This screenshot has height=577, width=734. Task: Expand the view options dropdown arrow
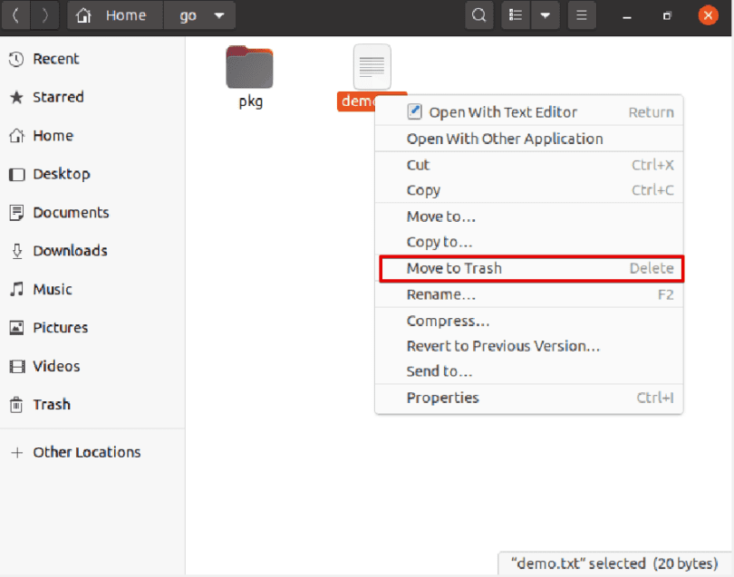point(546,15)
